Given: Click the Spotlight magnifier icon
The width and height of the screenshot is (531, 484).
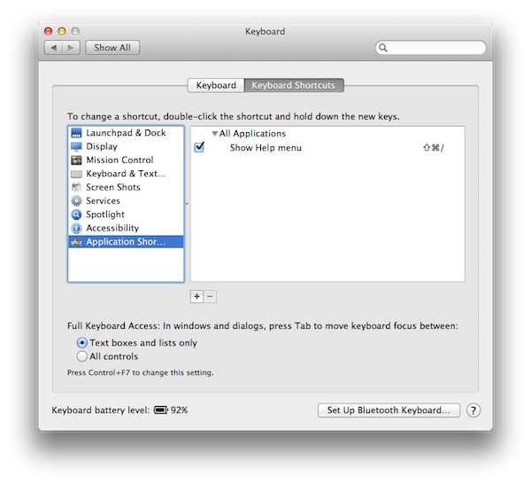Looking at the screenshot, I should [x=76, y=215].
